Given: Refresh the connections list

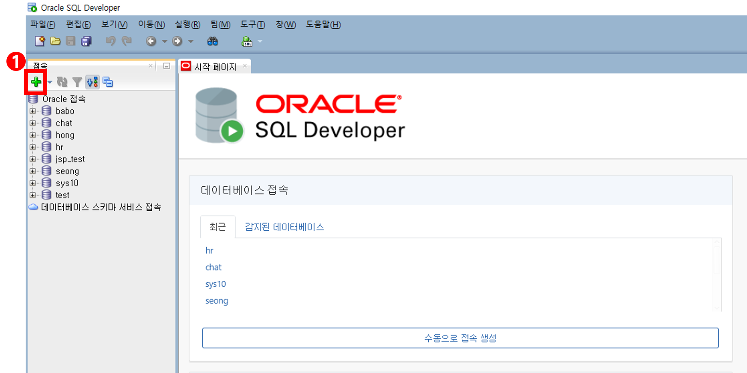Looking at the screenshot, I should 62,82.
